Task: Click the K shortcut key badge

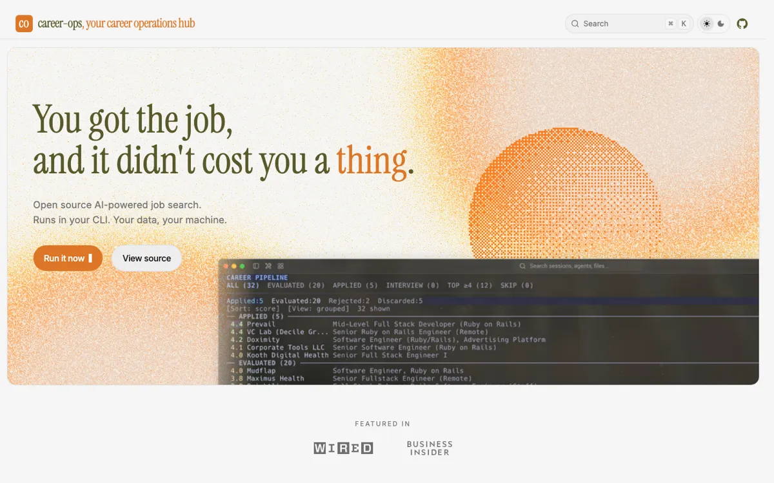Action: (684, 24)
